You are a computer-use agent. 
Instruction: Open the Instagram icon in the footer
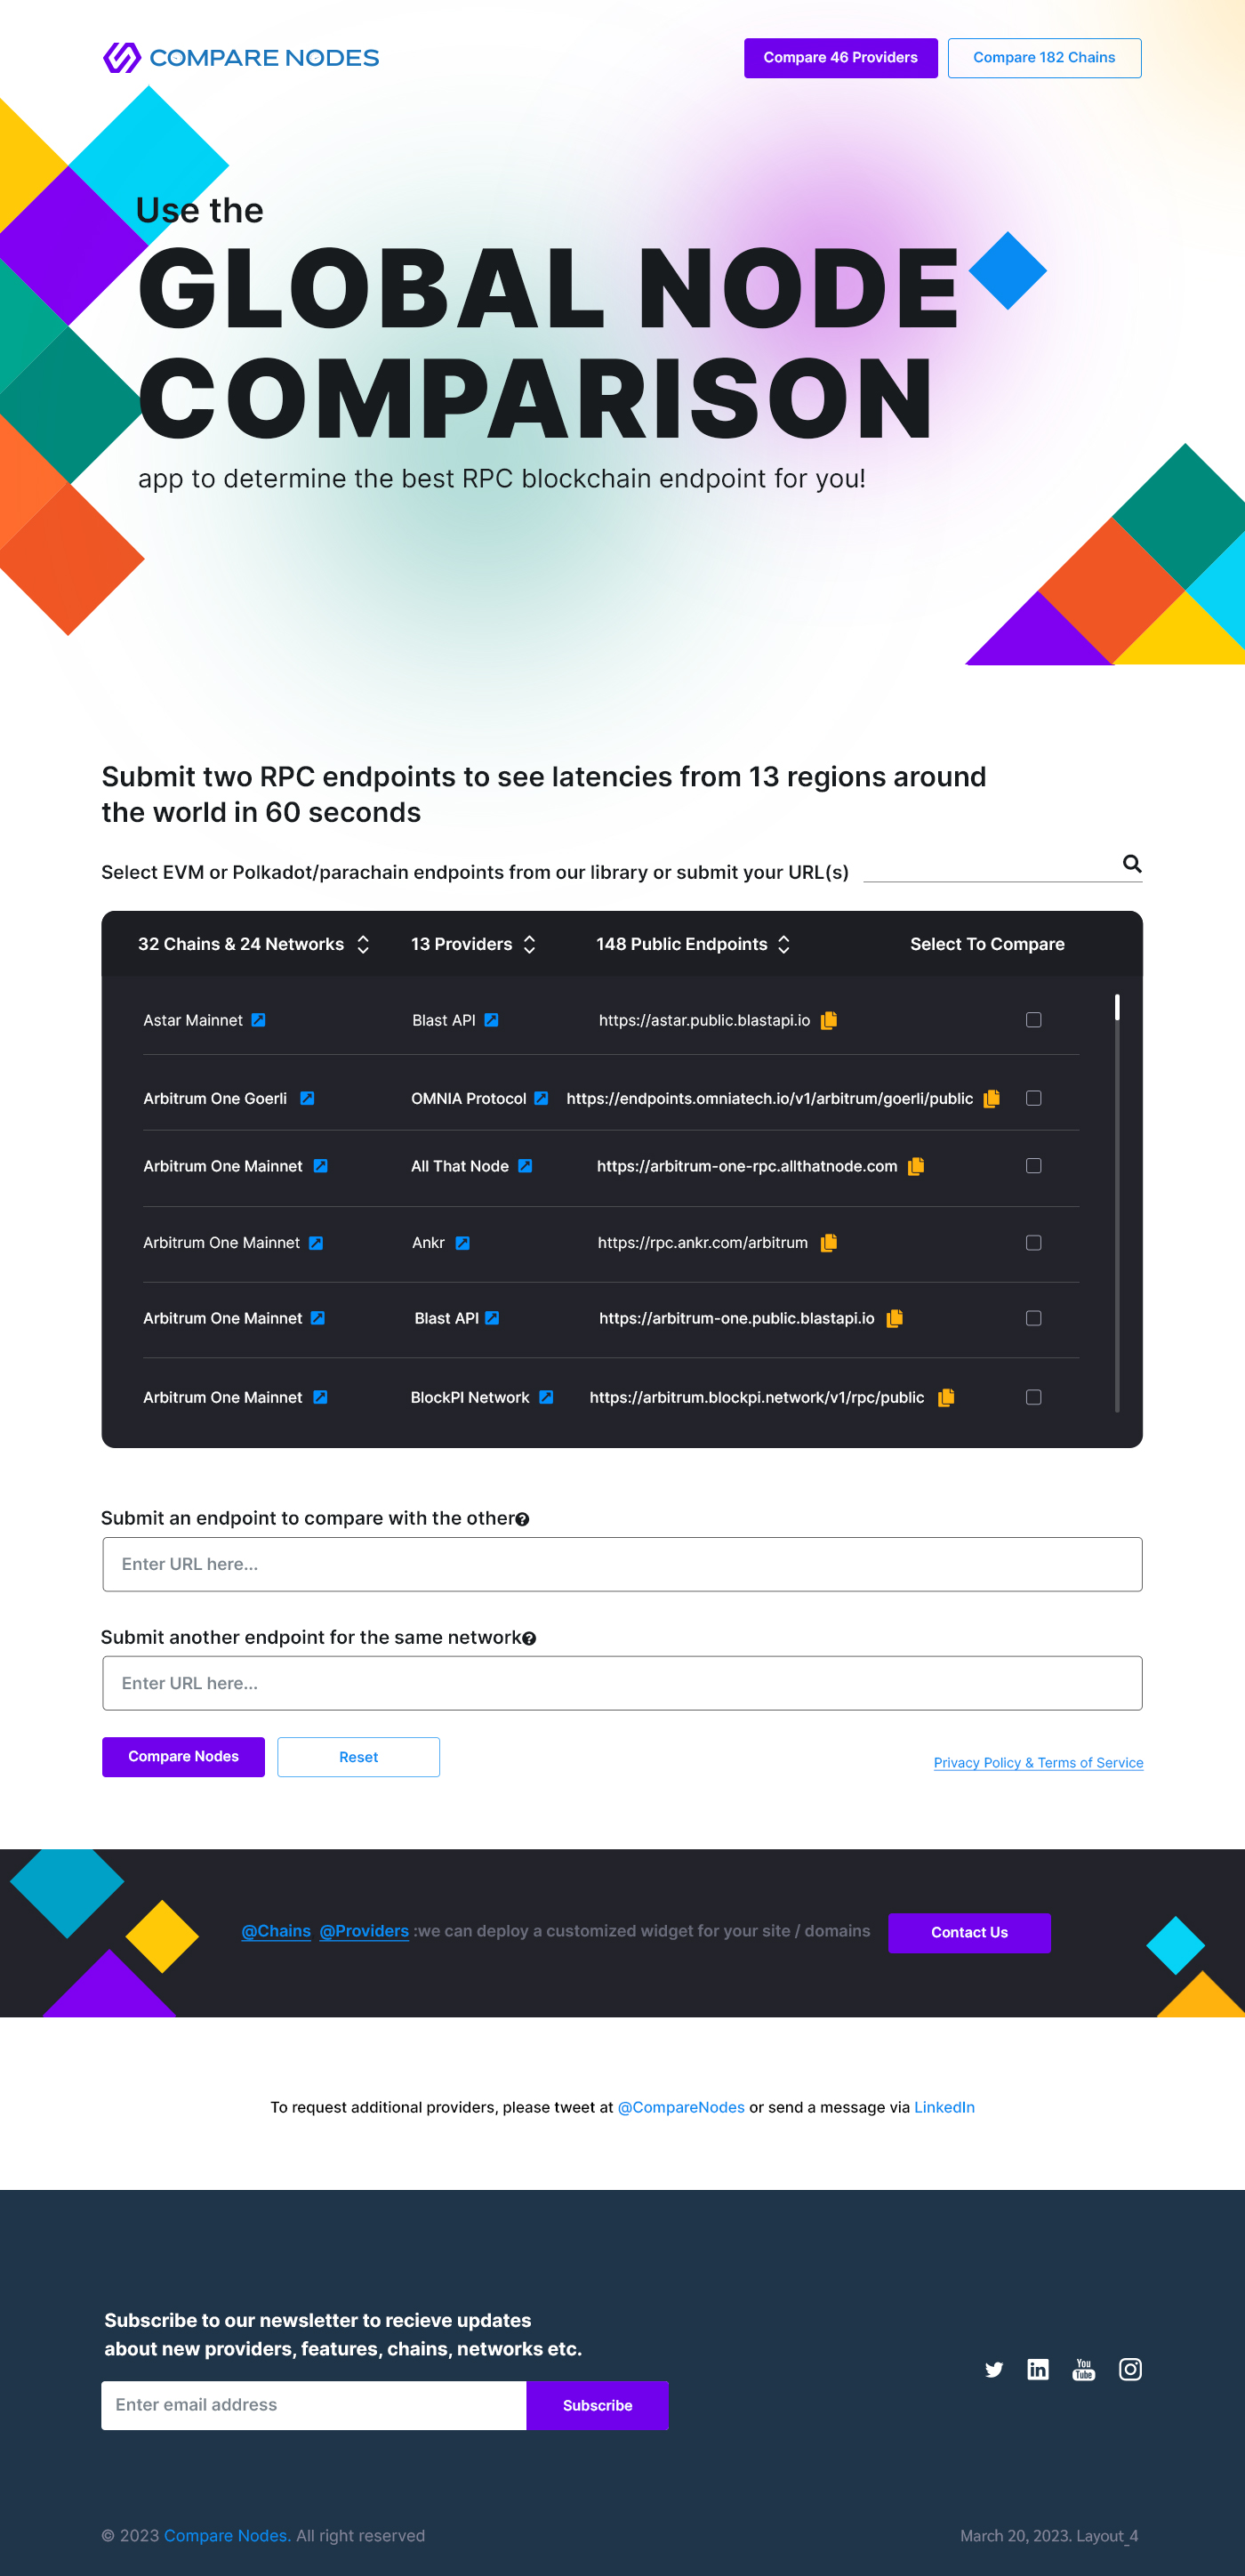coord(1130,2369)
